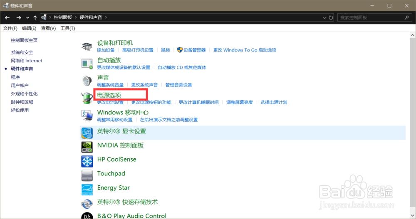This screenshot has height=219, width=416.
Task: Open HP CoolSense text link
Action: pyautogui.click(x=117, y=159)
